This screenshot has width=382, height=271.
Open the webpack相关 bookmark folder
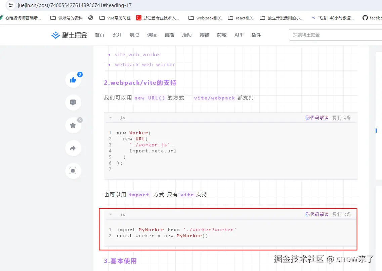point(205,18)
